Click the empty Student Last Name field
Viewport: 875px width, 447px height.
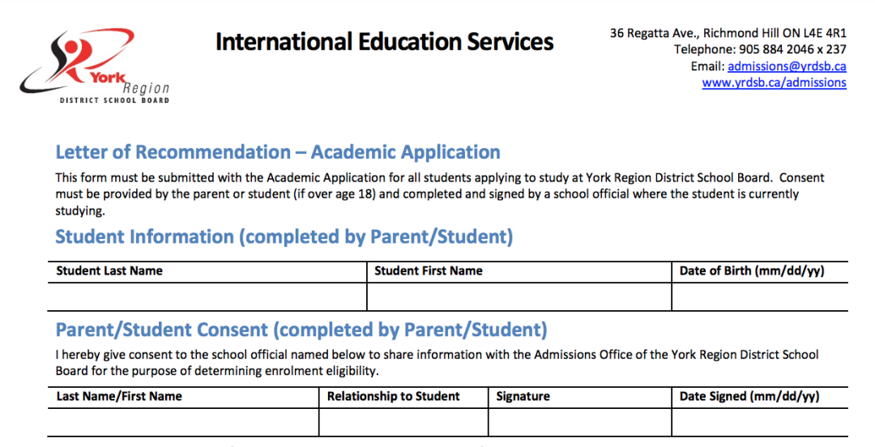[x=207, y=297]
